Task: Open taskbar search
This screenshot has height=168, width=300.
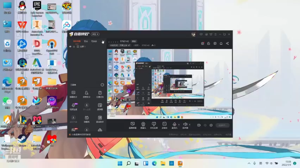Action: click(128, 163)
